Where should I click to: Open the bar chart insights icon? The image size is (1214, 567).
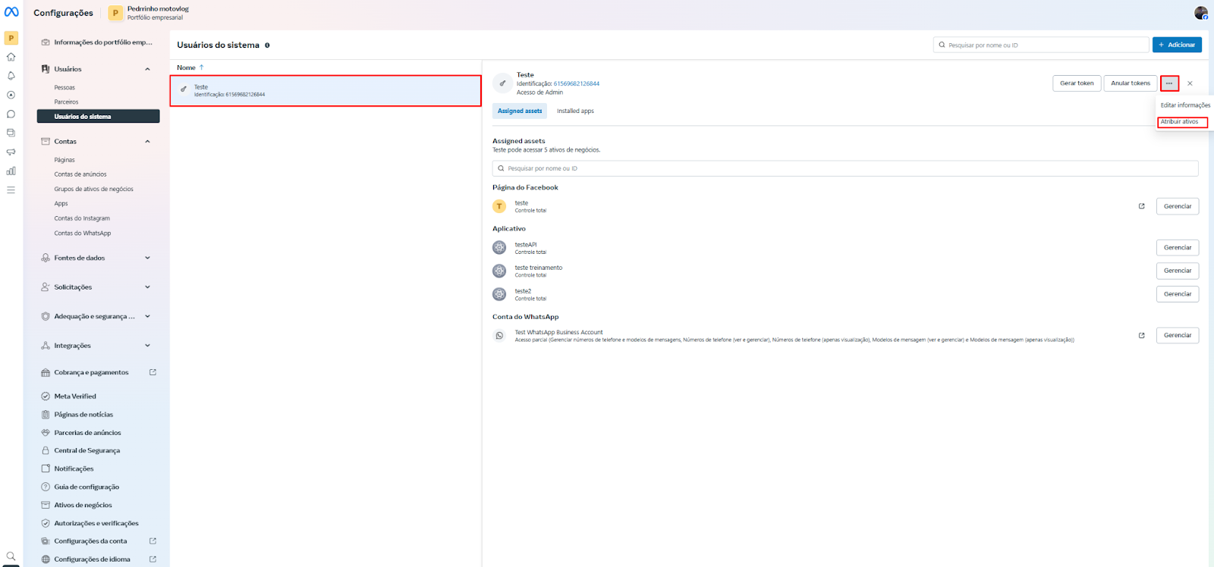11,171
